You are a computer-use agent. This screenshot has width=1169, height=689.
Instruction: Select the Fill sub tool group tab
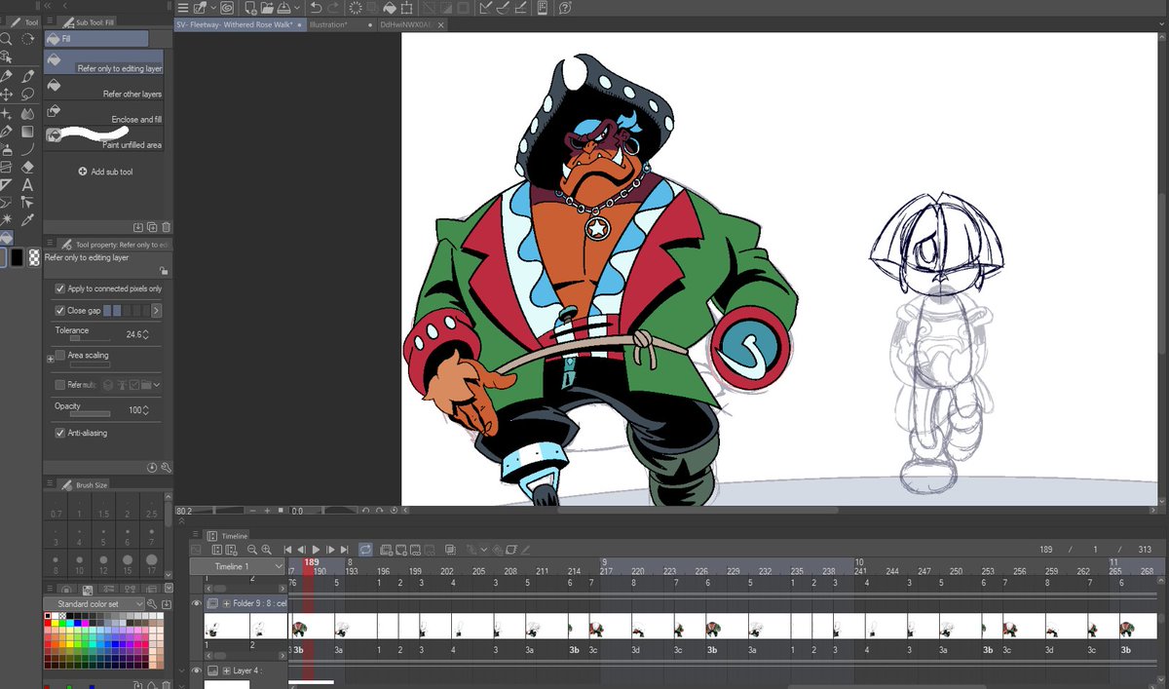(x=96, y=38)
